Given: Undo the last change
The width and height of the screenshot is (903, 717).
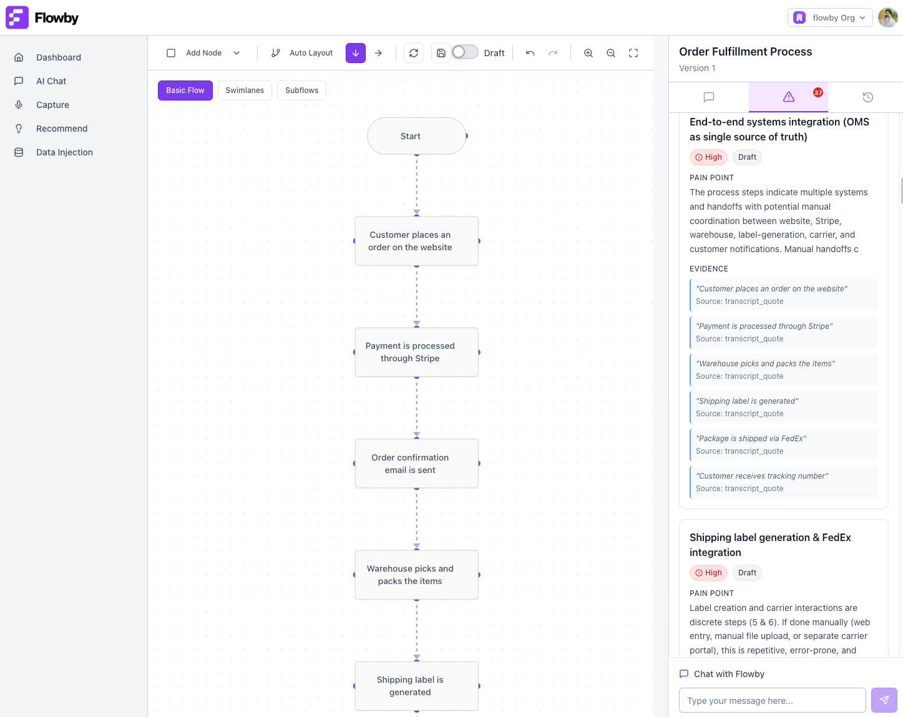Looking at the screenshot, I should pyautogui.click(x=530, y=53).
